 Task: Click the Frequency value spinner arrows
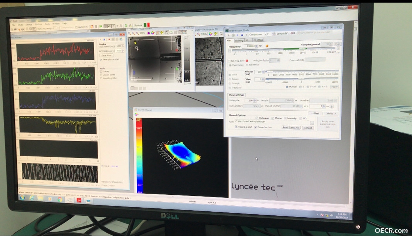pyautogui.click(x=257, y=46)
